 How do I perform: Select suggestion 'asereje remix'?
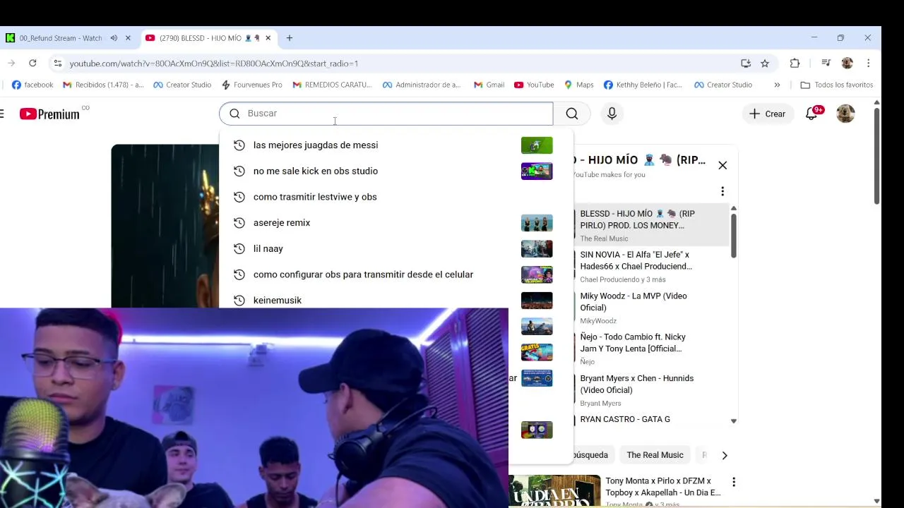point(282,223)
